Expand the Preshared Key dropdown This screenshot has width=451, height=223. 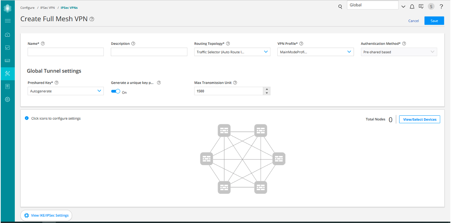tap(99, 91)
